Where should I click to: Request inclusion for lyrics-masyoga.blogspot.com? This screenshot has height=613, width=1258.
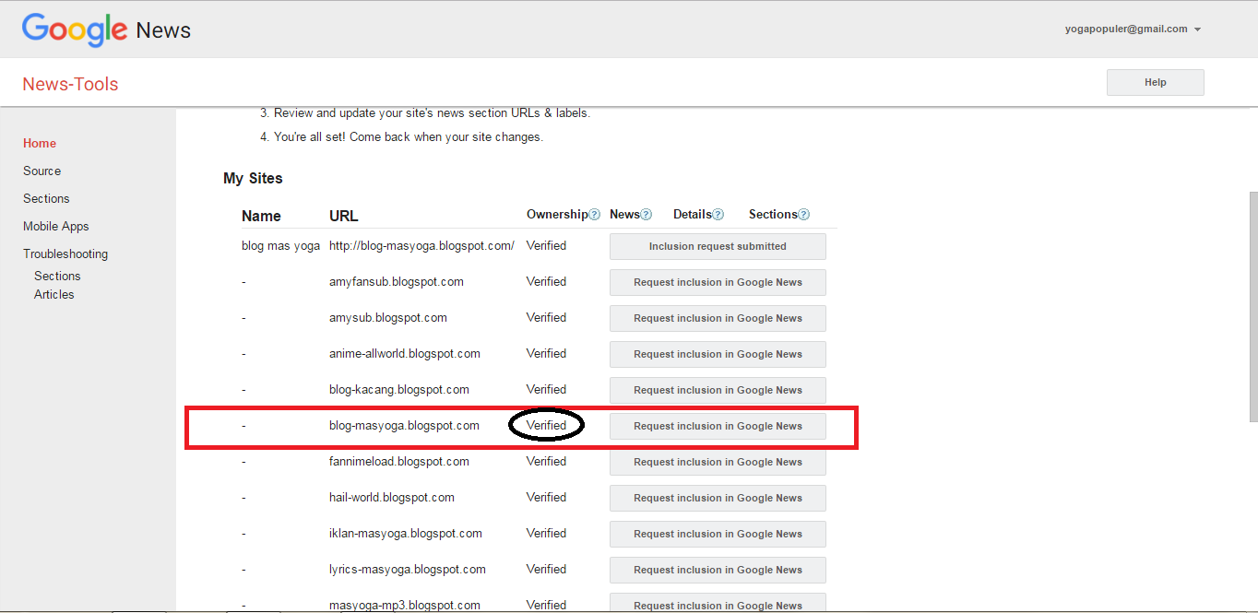click(718, 570)
